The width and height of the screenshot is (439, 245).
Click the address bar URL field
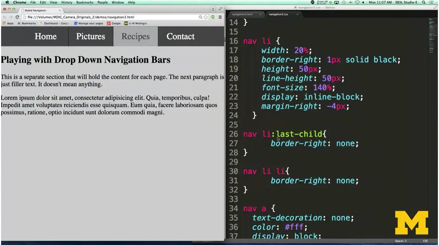coord(111,17)
